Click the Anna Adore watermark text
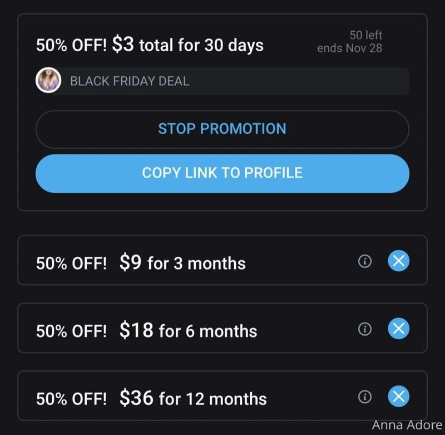Viewport: 445px width, 435px height. click(407, 426)
